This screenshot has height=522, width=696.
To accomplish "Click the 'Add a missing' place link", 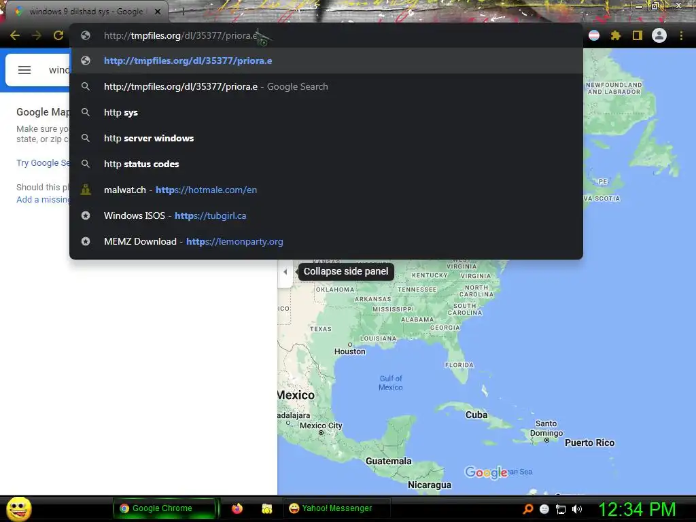I will coord(43,200).
